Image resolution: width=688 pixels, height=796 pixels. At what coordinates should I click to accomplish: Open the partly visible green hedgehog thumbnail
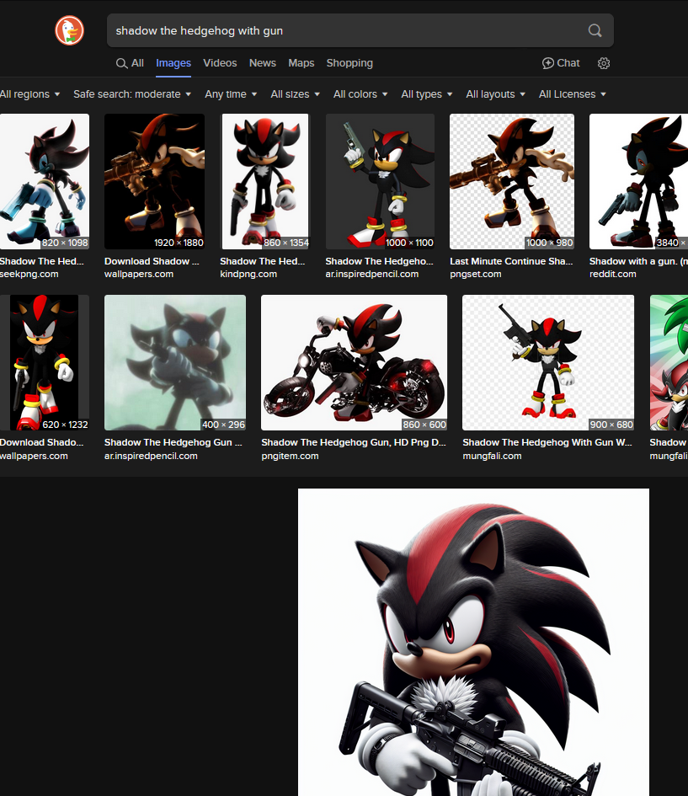pos(669,362)
